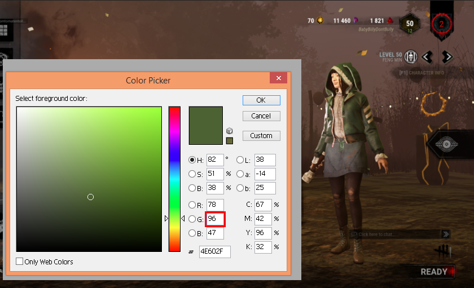This screenshot has width=474, height=288.
Task: Select the RGB blue B radio button
Action: pos(192,233)
